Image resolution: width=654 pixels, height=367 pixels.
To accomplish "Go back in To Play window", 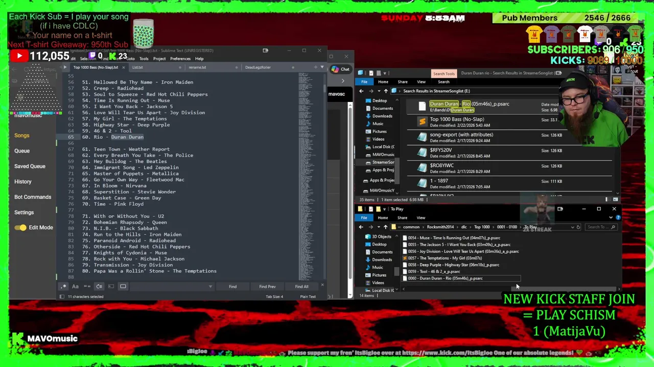I will pos(361,227).
